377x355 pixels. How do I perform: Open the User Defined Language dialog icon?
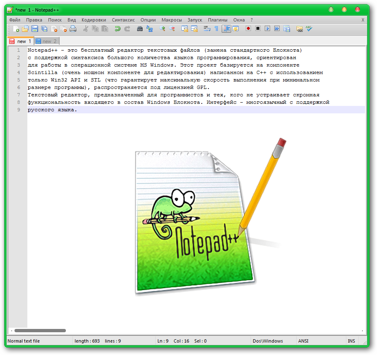click(x=236, y=29)
